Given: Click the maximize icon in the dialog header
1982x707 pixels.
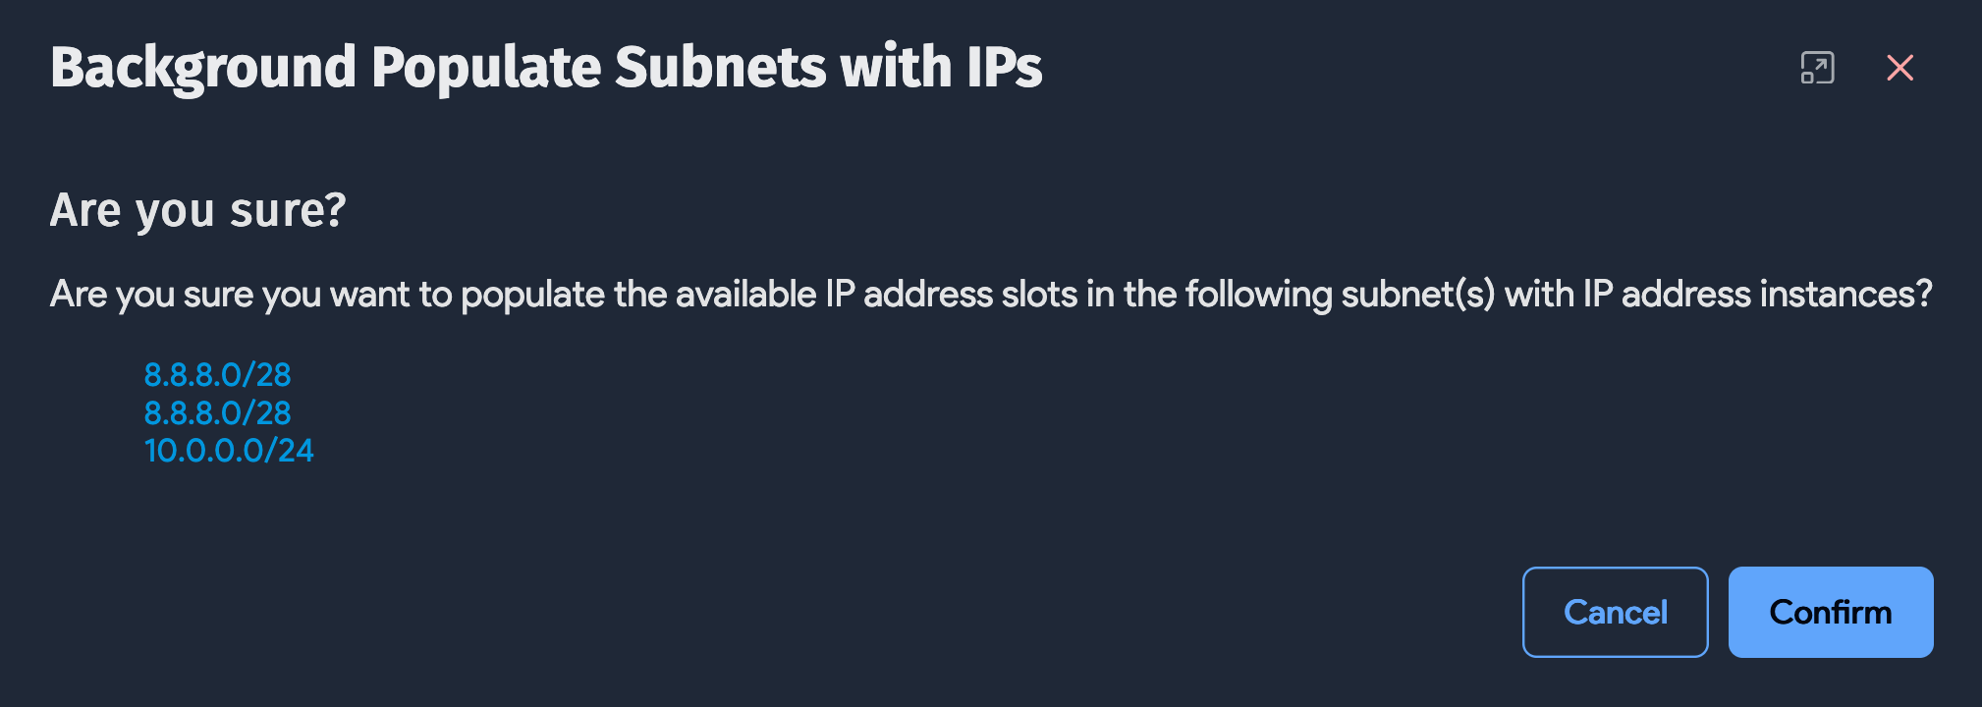Looking at the screenshot, I should pos(1818,67).
